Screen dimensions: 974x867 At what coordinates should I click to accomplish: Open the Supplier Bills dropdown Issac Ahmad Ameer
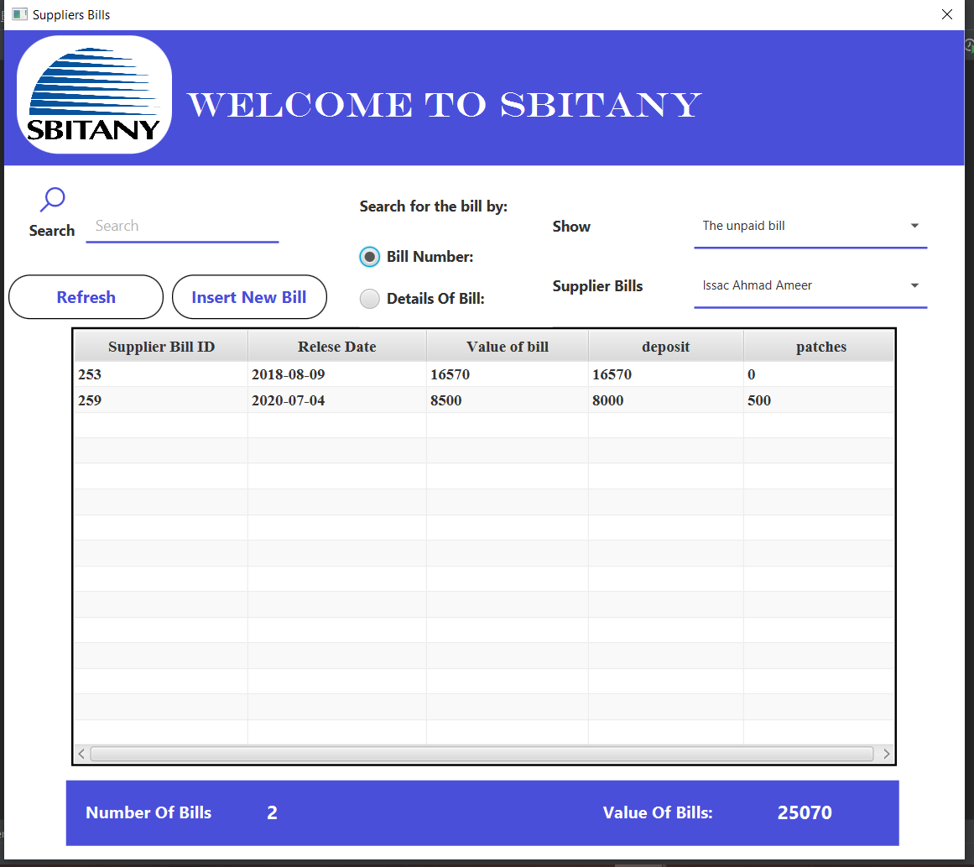[x=810, y=286]
